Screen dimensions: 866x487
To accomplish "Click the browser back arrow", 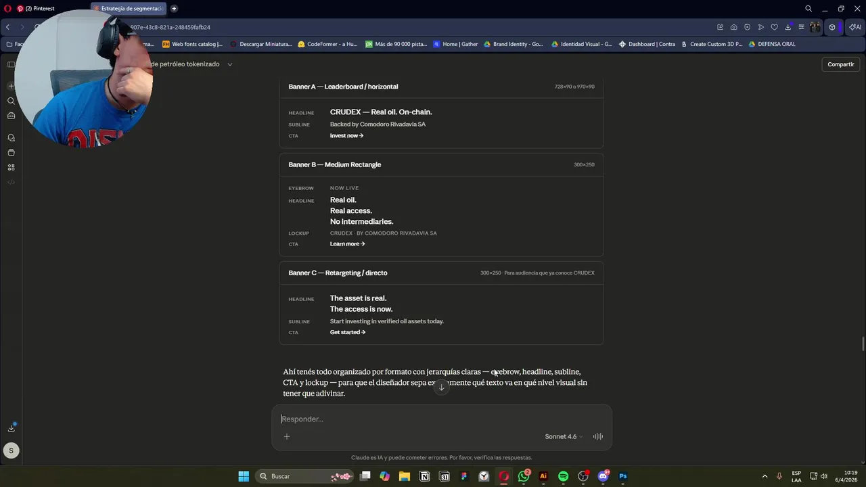I will point(7,27).
